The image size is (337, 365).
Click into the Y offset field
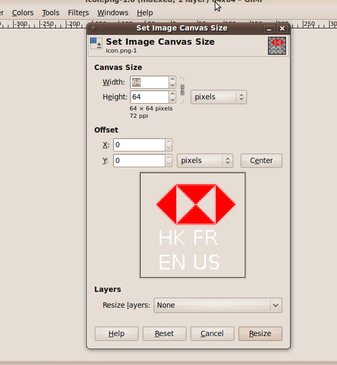coord(139,160)
